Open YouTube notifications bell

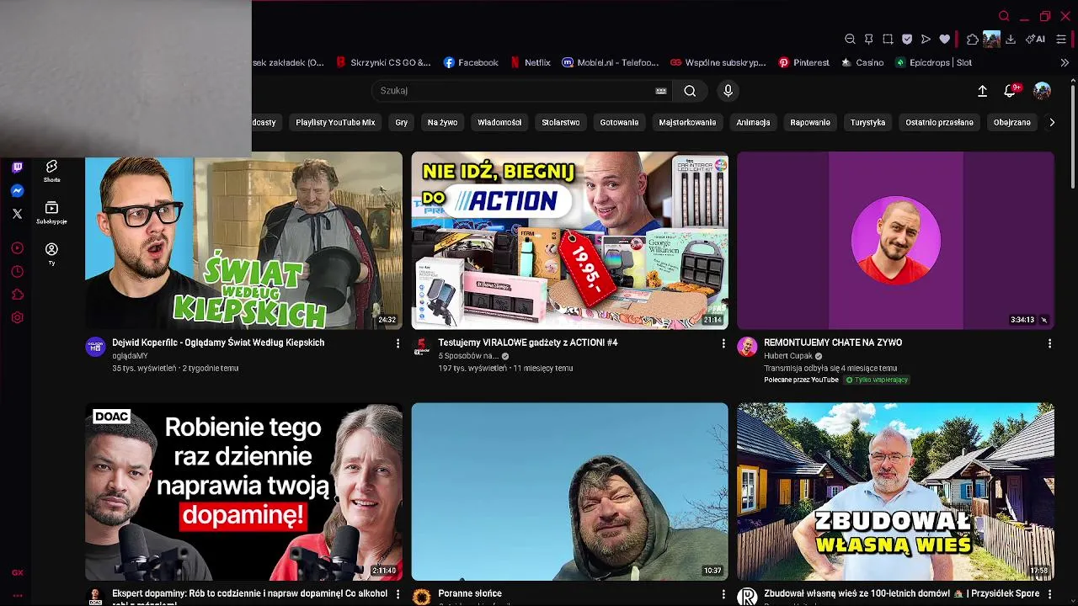pos(1011,91)
